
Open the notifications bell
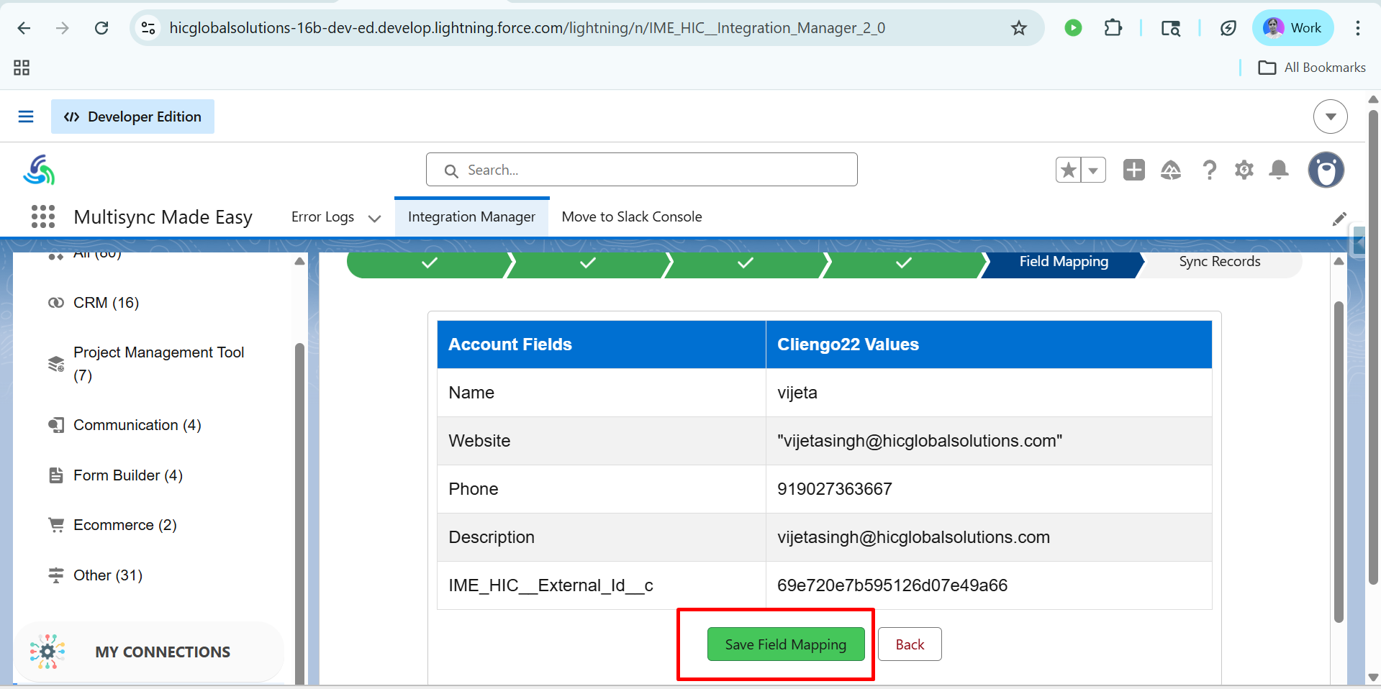coord(1279,170)
